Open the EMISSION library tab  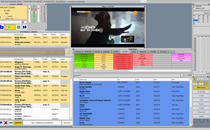coord(106,52)
